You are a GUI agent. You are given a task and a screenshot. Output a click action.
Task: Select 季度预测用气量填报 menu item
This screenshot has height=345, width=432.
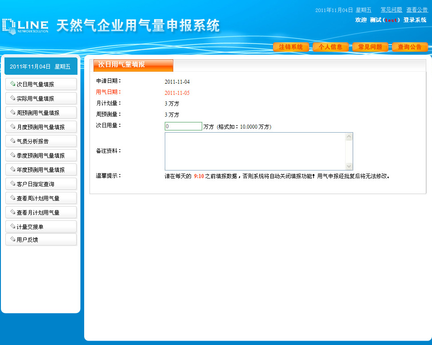41,156
